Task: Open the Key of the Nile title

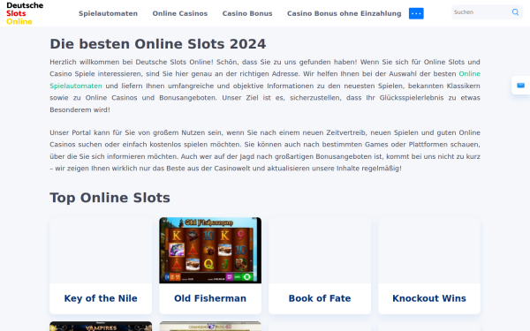Action: (101, 298)
